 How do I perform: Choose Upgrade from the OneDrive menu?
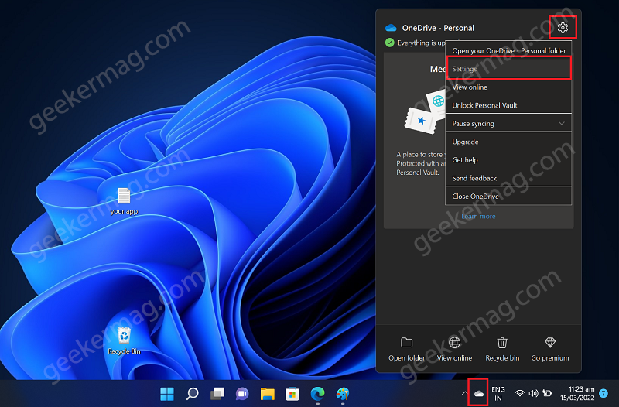click(x=508, y=142)
